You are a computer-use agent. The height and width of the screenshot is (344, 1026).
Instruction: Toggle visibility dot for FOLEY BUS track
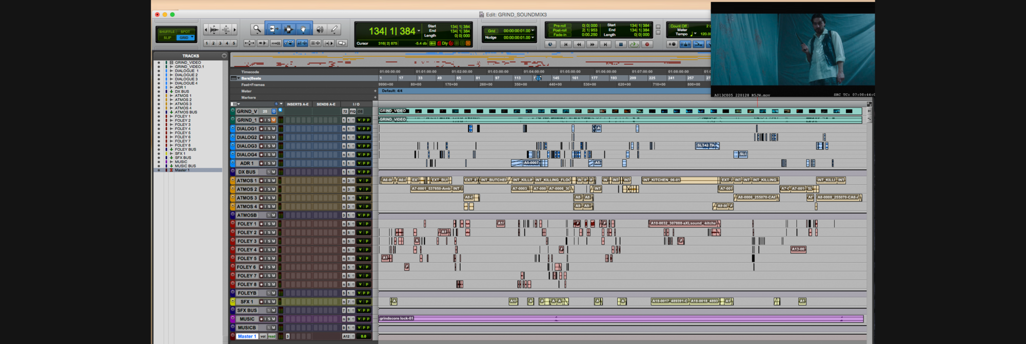pyautogui.click(x=159, y=149)
